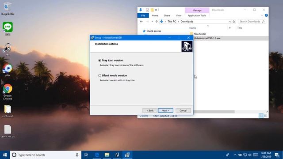This screenshot has width=283, height=159.
Task: Click the Next button in Setup
Action: point(165,110)
